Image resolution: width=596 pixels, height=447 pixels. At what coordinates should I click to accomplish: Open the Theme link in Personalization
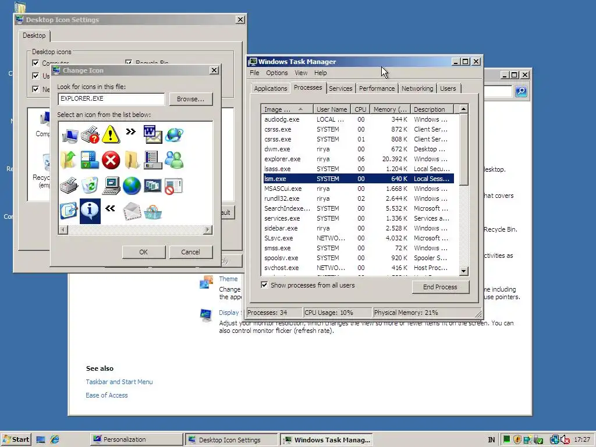pyautogui.click(x=228, y=279)
